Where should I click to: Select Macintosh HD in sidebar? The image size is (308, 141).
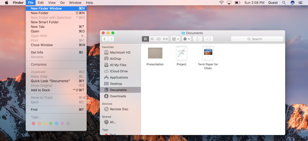[x=120, y=52]
